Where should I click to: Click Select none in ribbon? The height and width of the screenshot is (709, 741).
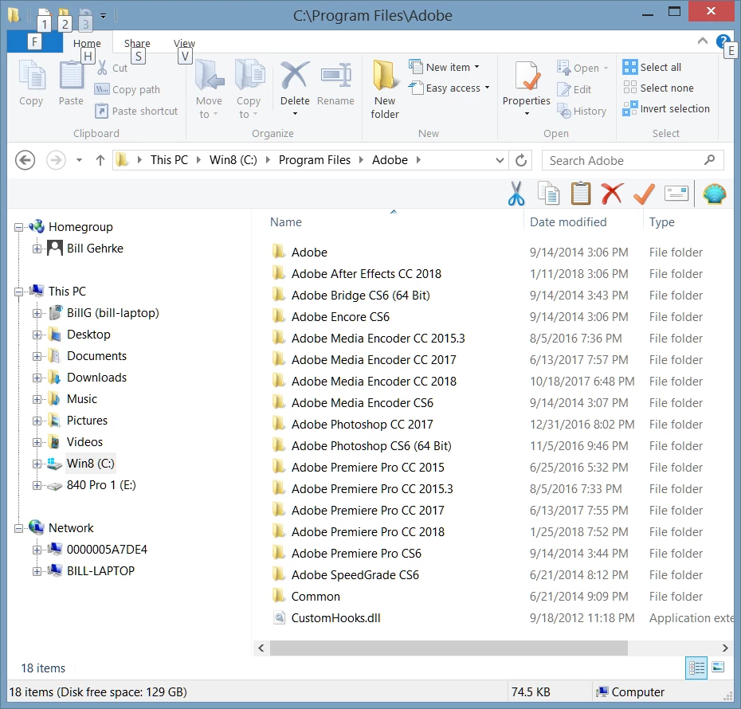coord(658,88)
